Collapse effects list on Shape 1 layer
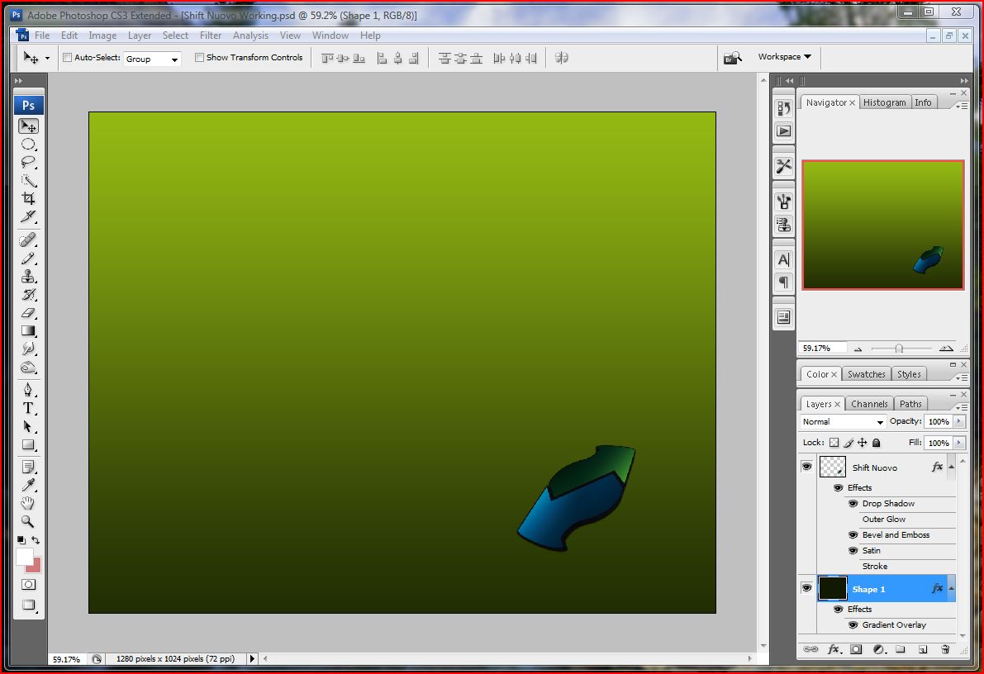The image size is (984, 674). (x=951, y=589)
